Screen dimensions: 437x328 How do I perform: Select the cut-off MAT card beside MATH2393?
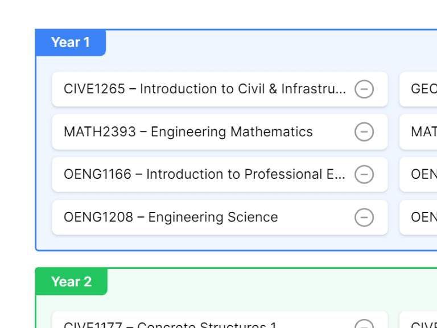tap(421, 132)
